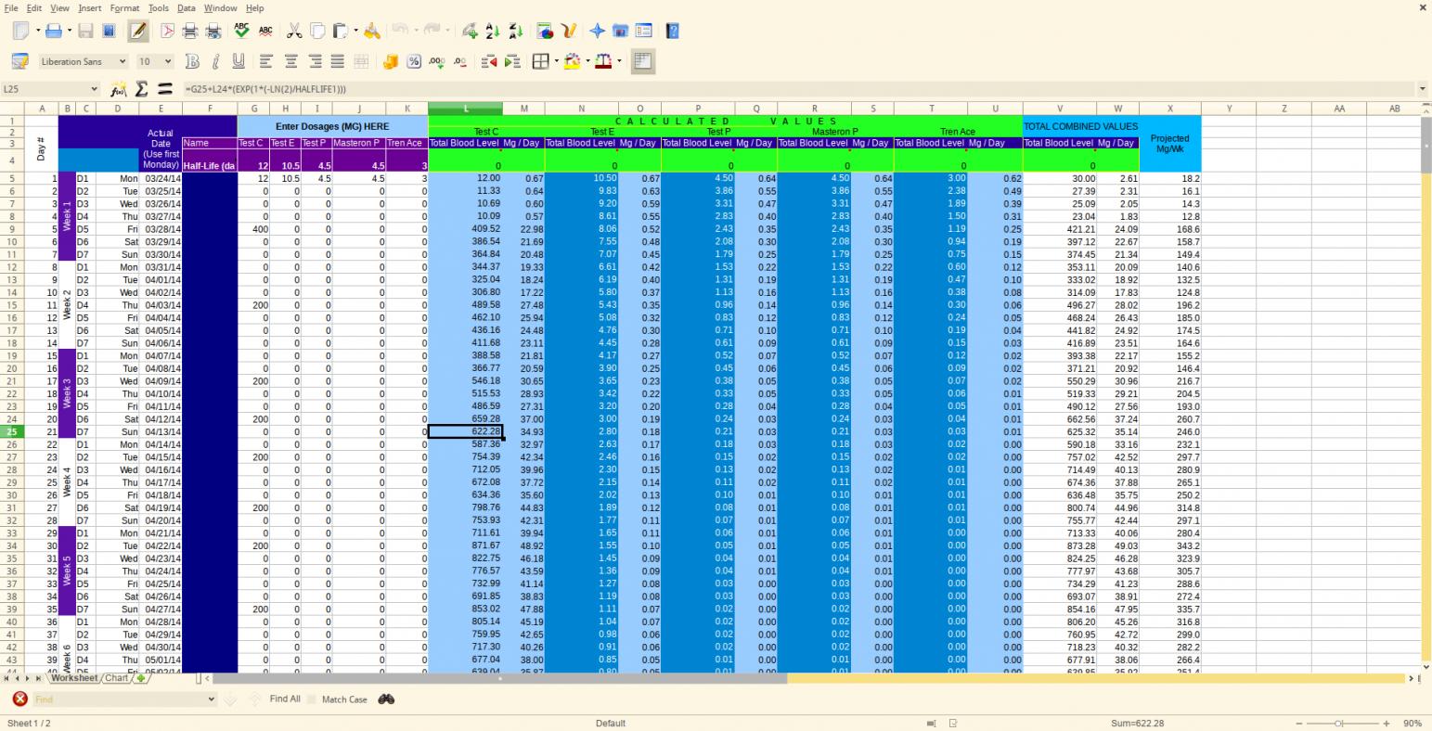Screen dimensions: 1432x731
Task: Close the Find toolbar
Action: tap(19, 699)
